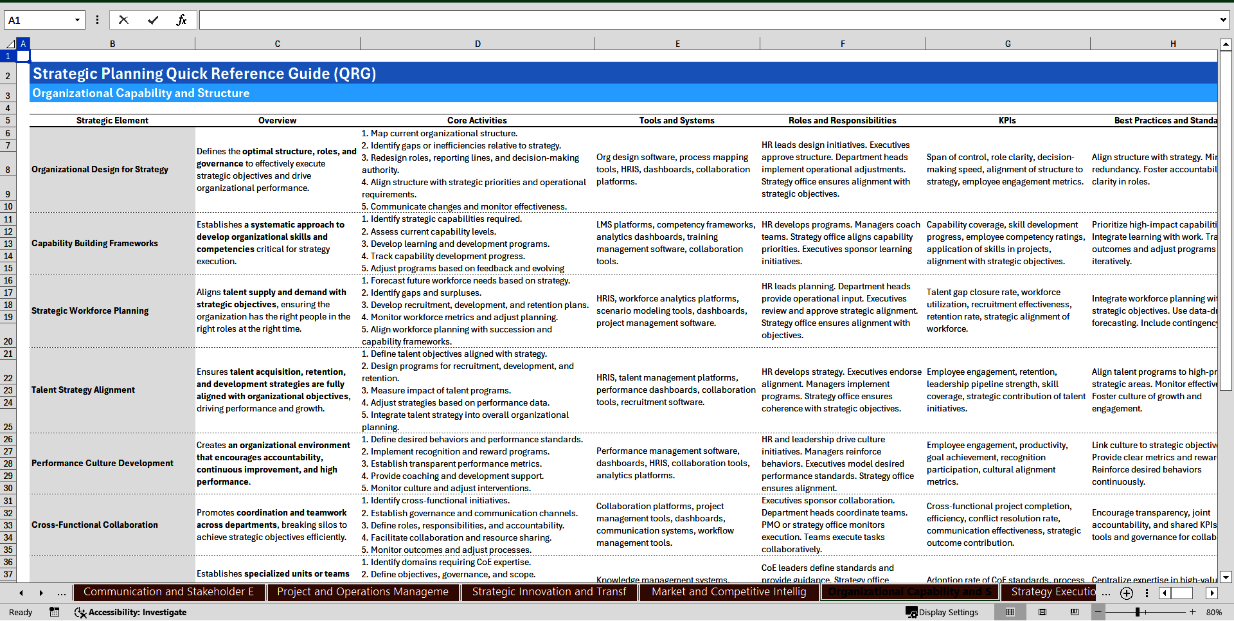Switch to Page Layout view in the status bar
The image size is (1234, 621).
(x=1043, y=612)
